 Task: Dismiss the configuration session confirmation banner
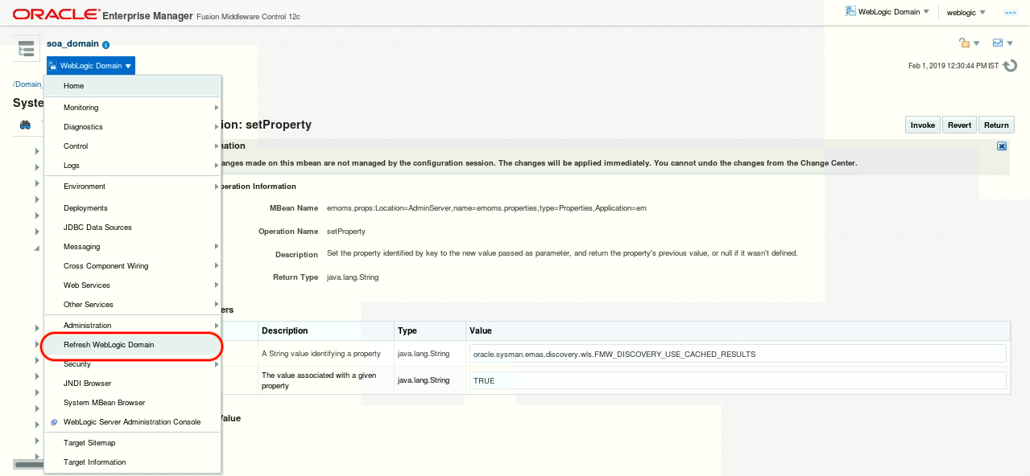1002,146
